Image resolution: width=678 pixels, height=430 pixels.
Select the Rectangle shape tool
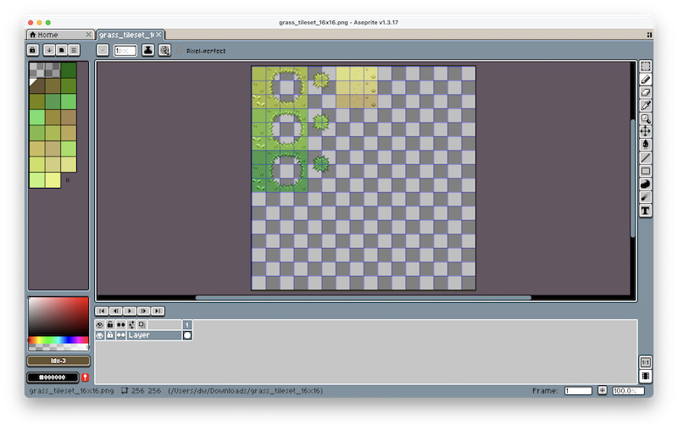coord(645,171)
